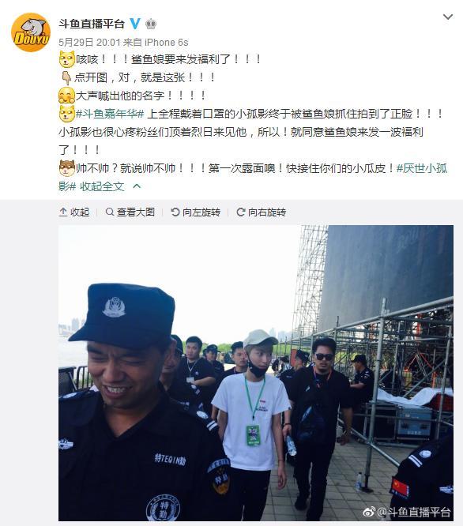The width and height of the screenshot is (463, 526).
Task: Rotate image left with 向左旋转
Action: 196,212
